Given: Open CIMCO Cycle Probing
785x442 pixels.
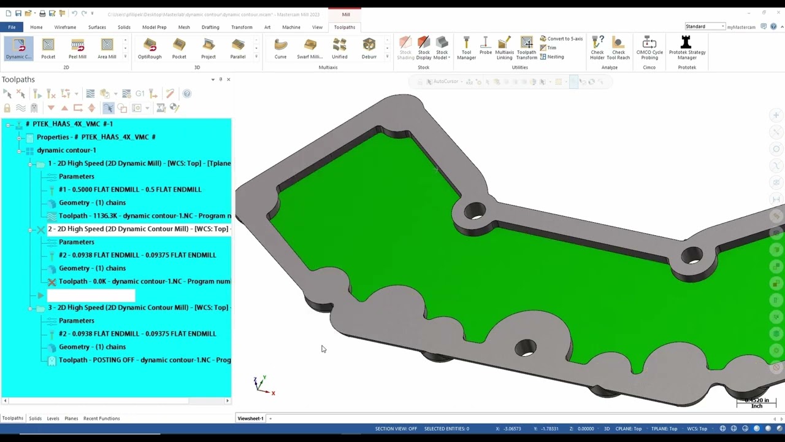Looking at the screenshot, I should [649, 48].
